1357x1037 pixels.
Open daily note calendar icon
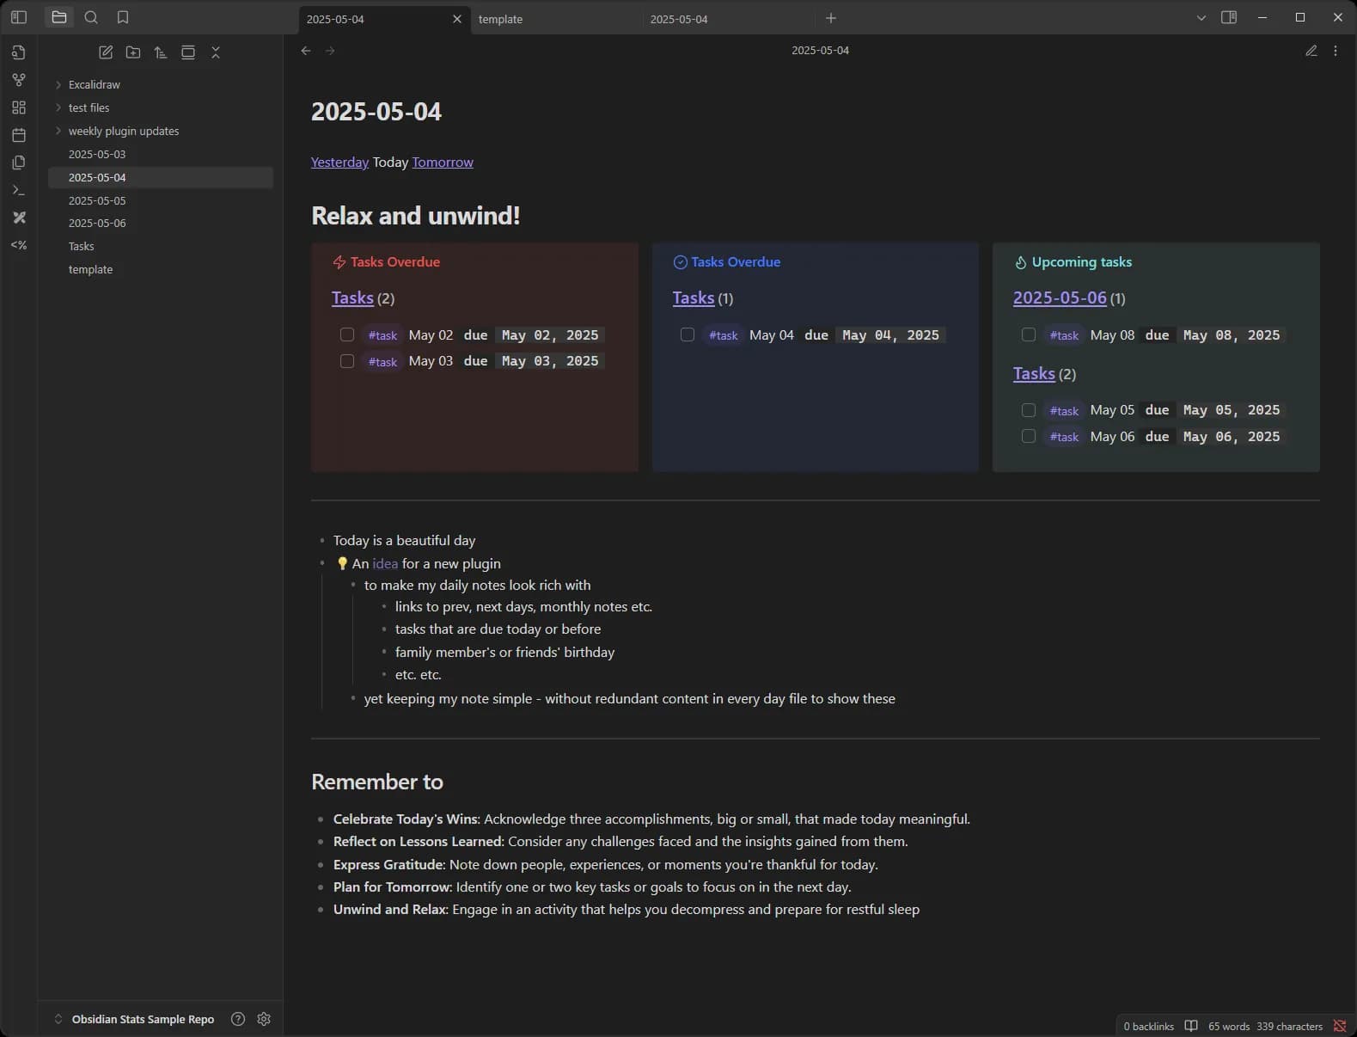tap(19, 135)
